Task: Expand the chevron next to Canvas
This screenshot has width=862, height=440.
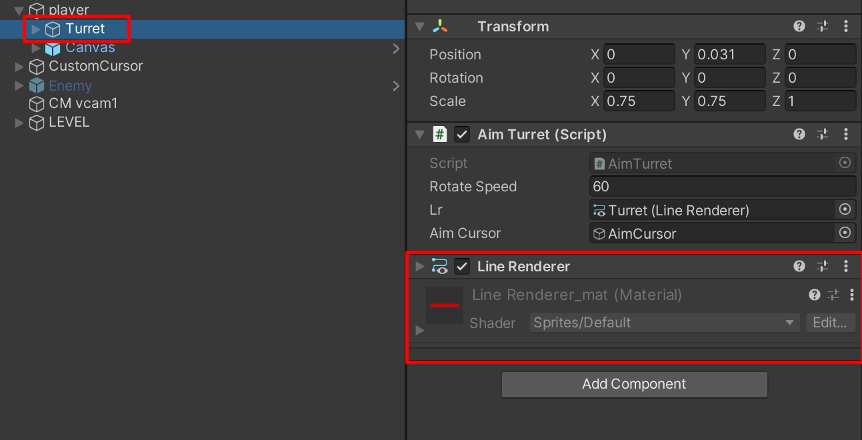Action: [396, 48]
